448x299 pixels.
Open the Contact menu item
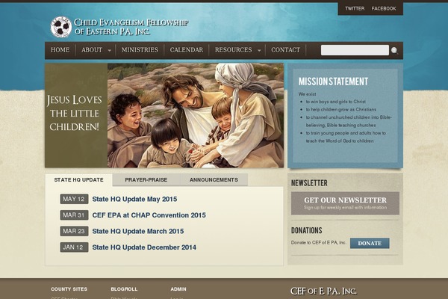(285, 50)
